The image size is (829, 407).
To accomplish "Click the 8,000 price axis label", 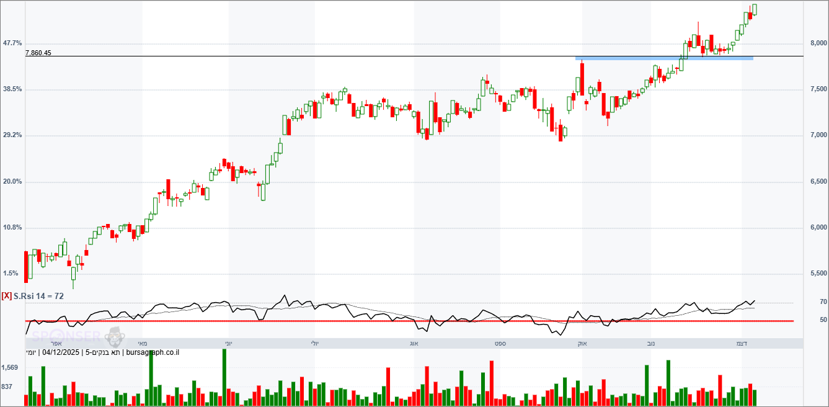I will pos(818,43).
